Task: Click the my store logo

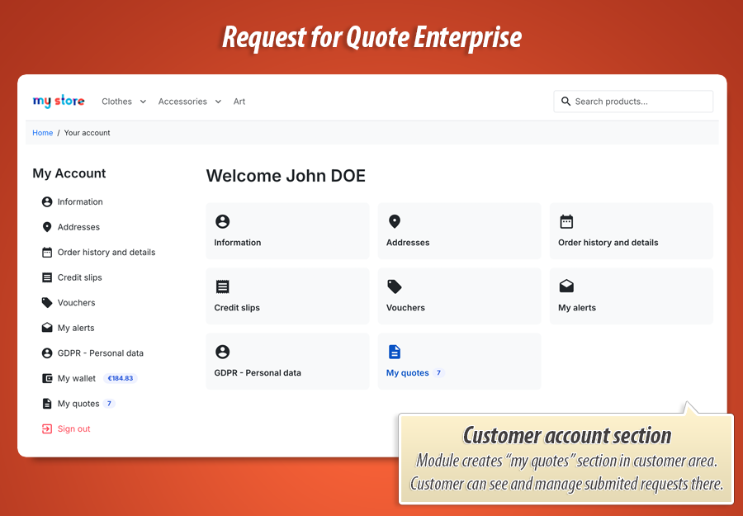Action: pyautogui.click(x=59, y=101)
